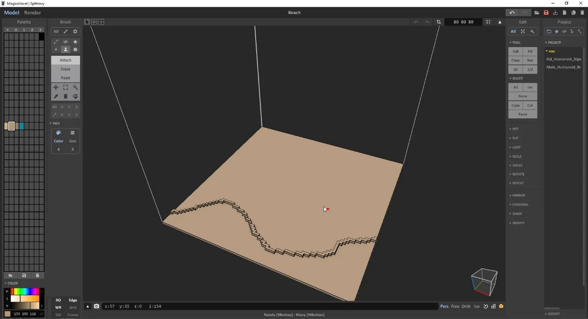Duplicate model with the copy pages icon
Screen dimensions: 588x319
pos(574,12)
